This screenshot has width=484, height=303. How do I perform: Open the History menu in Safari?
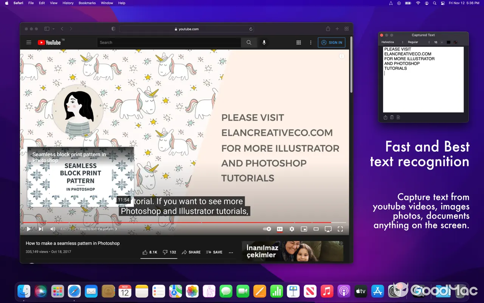coord(68,3)
